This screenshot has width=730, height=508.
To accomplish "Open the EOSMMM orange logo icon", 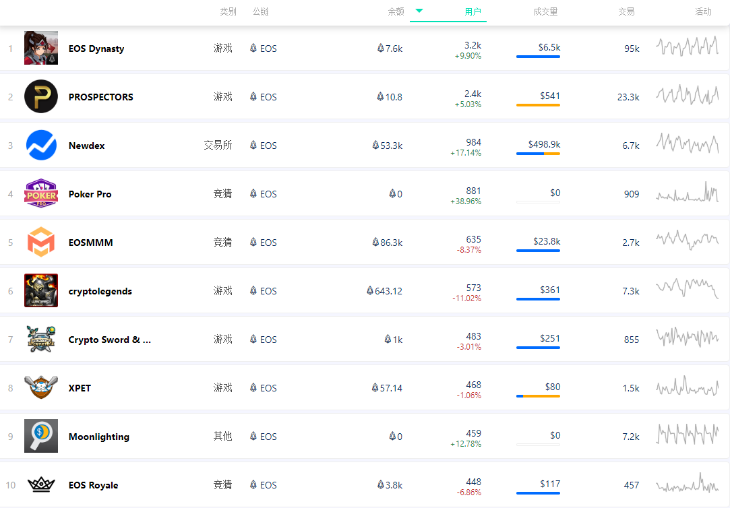I will (x=41, y=242).
